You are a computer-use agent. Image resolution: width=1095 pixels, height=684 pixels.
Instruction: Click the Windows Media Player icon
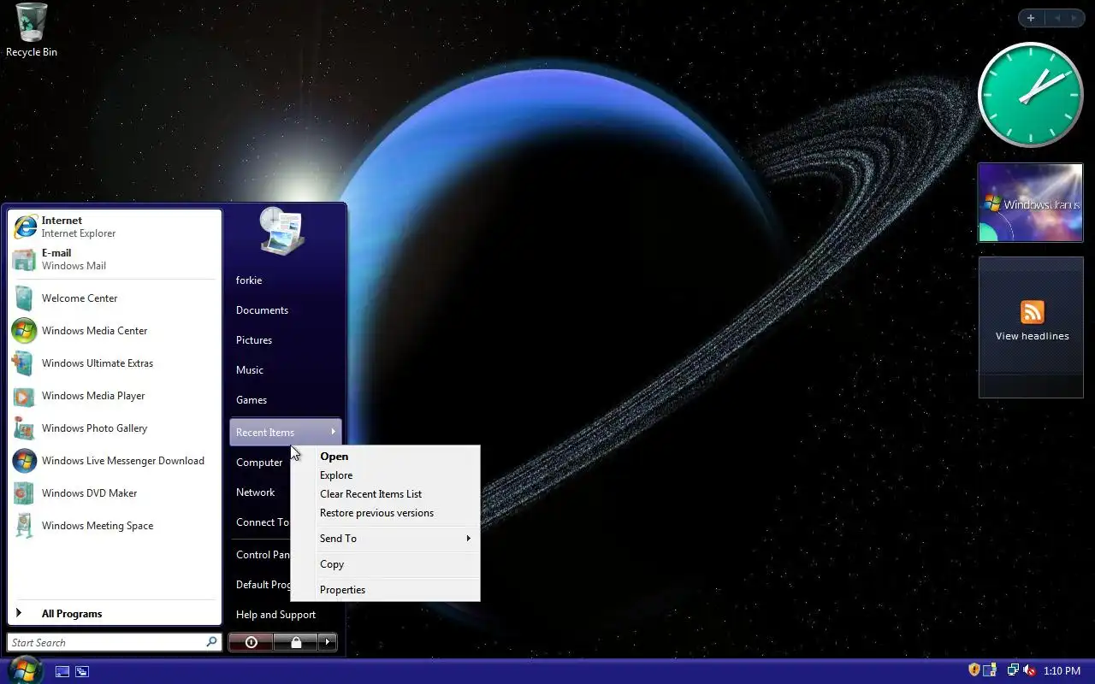[24, 396]
